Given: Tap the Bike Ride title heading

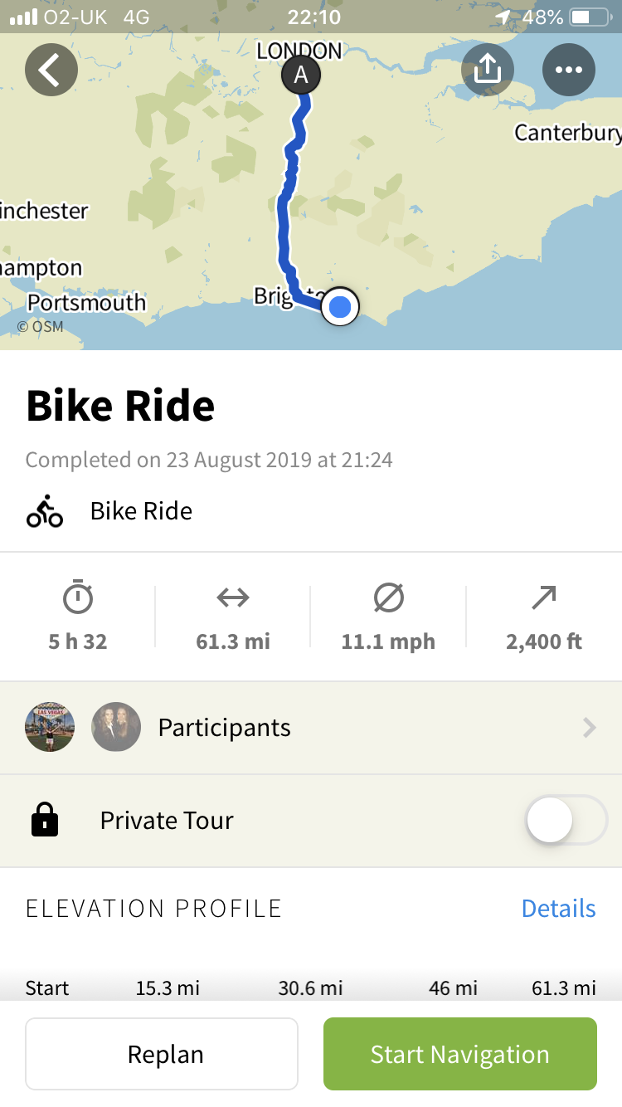Looking at the screenshot, I should coord(121,406).
